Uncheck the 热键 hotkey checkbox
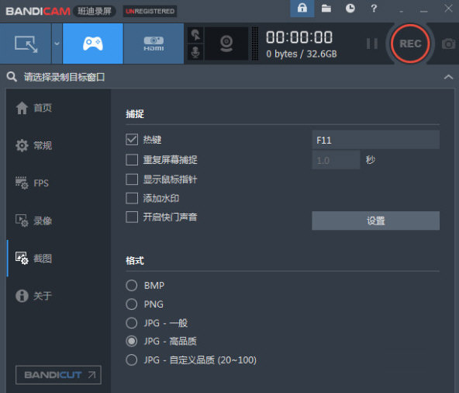This screenshot has height=393, width=459. tap(132, 140)
